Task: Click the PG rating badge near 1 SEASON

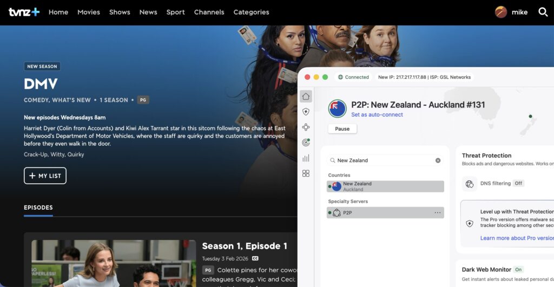Action: pyautogui.click(x=143, y=100)
